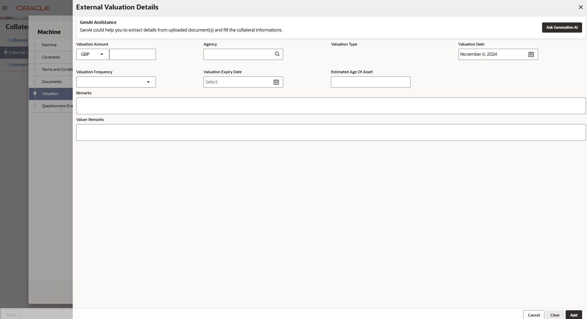The width and height of the screenshot is (587, 319).
Task: Open the Valuation Expiry Date calendar icon
Action: [x=276, y=82]
